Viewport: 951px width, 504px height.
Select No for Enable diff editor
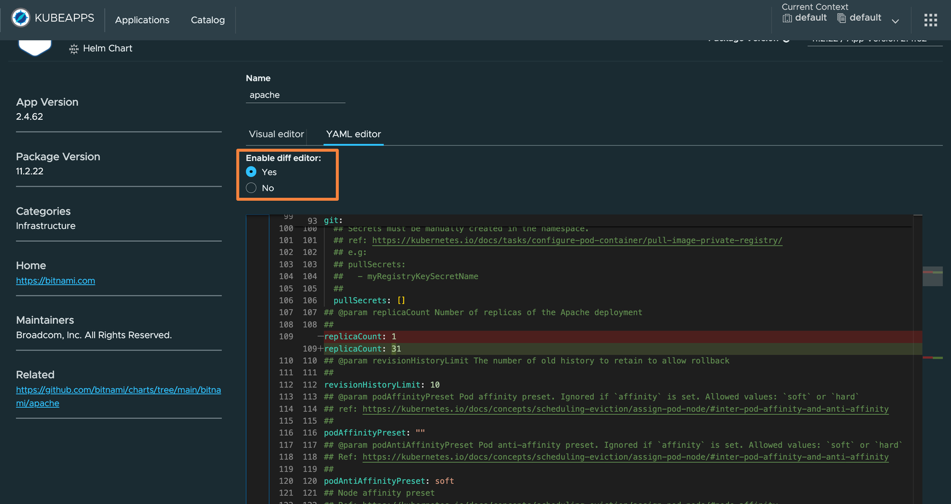pos(251,188)
